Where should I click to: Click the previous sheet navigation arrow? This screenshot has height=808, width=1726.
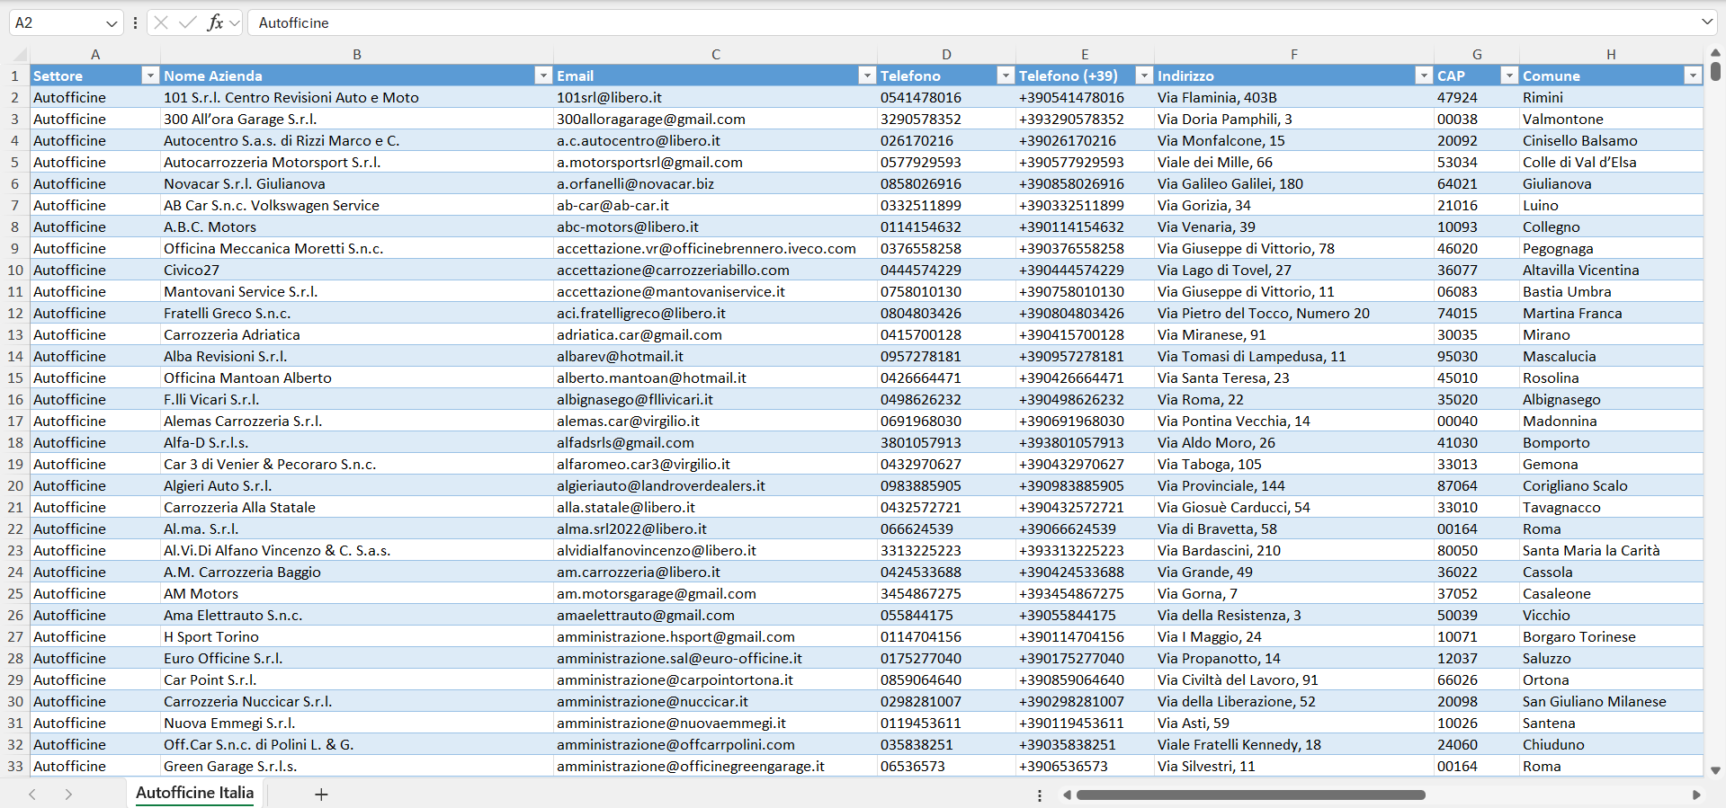pyautogui.click(x=32, y=794)
